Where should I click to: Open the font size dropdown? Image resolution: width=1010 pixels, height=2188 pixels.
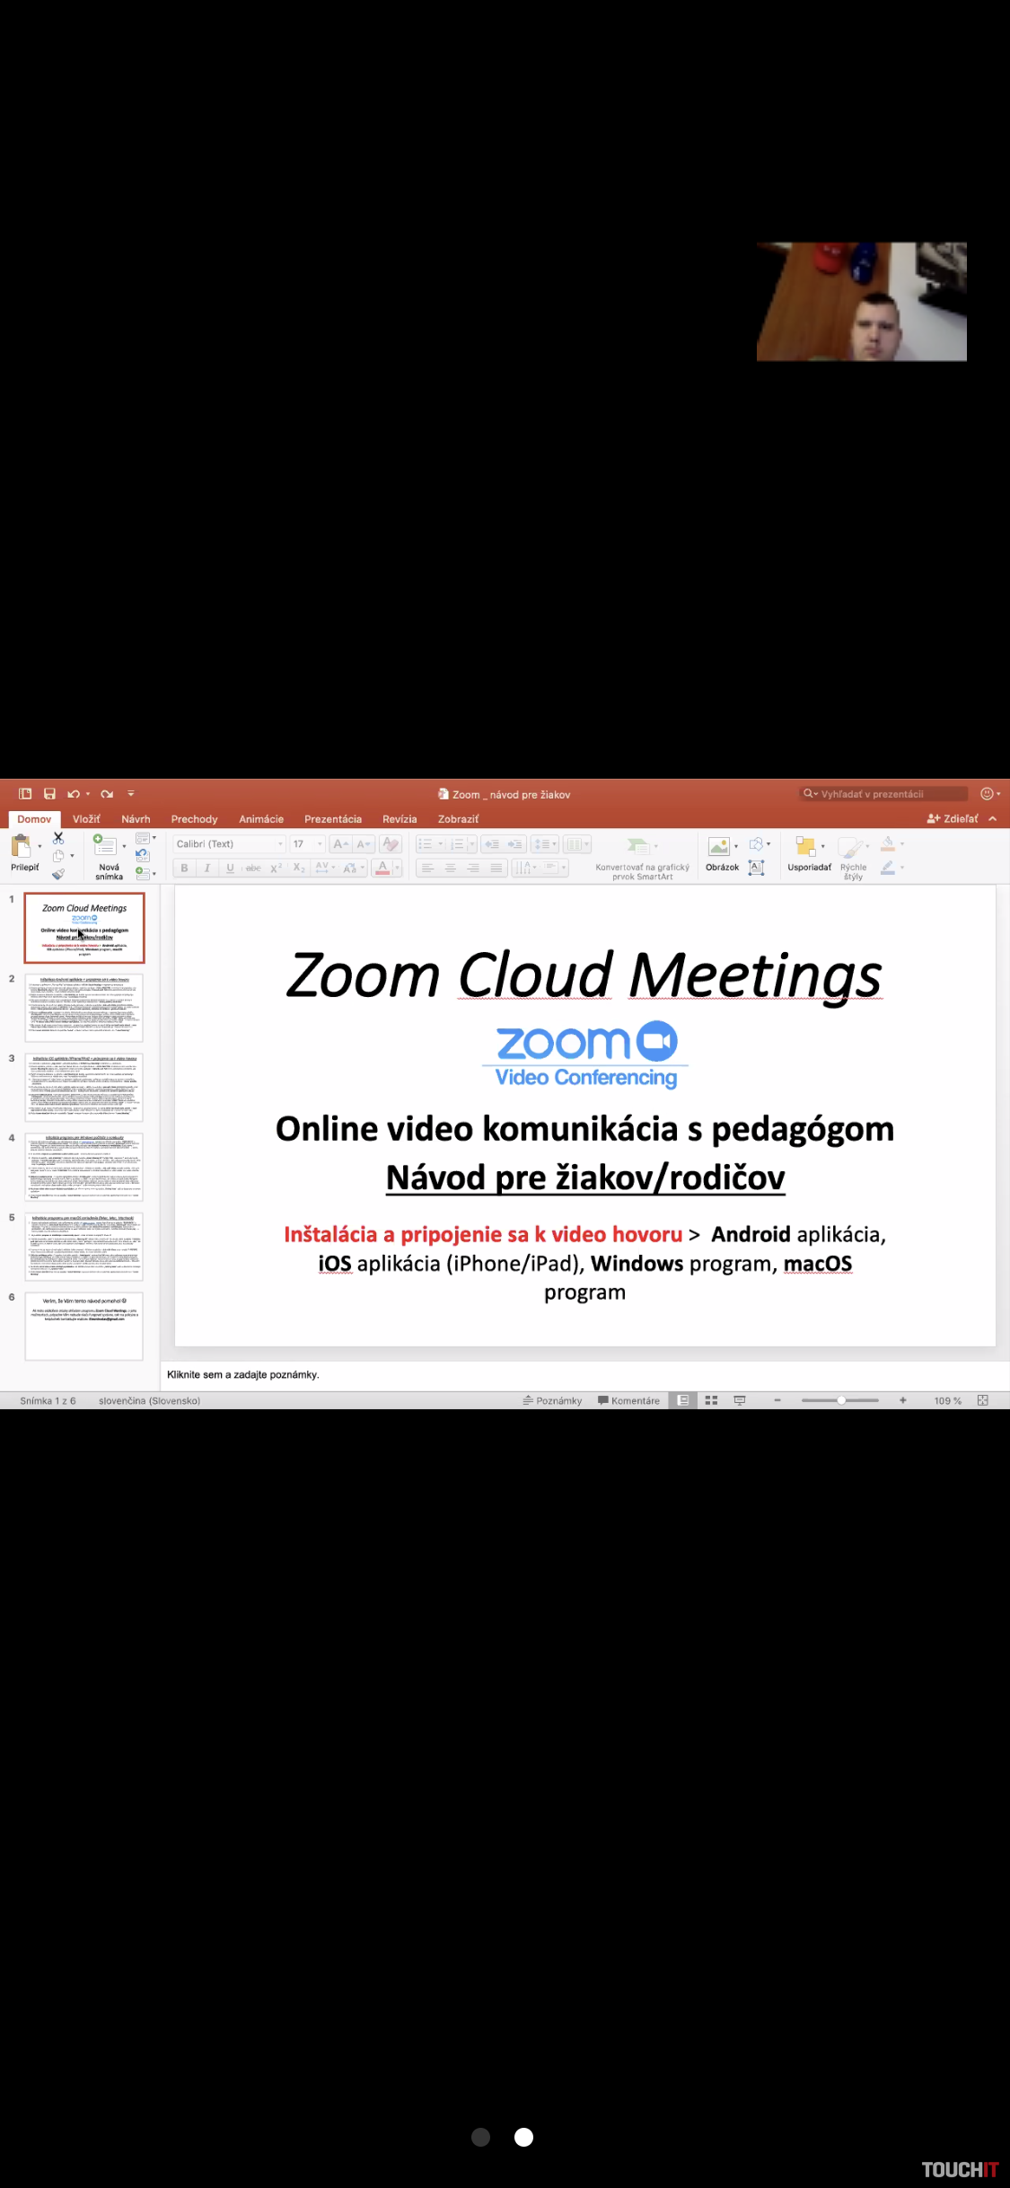click(x=320, y=844)
